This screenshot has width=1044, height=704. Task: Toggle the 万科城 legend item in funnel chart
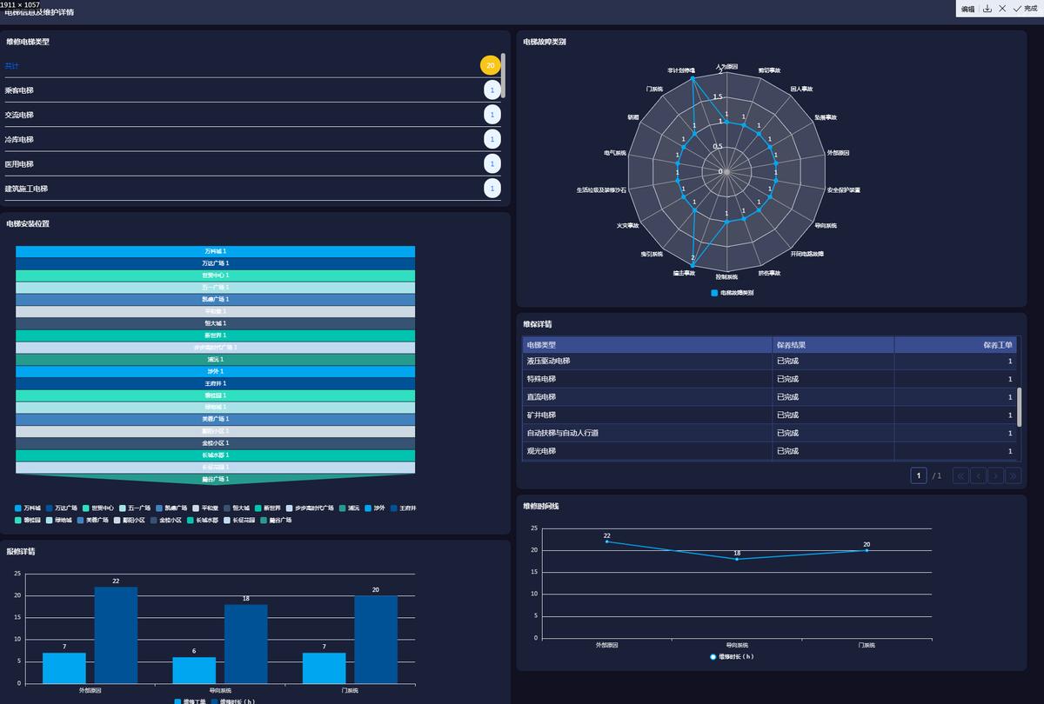[28, 508]
